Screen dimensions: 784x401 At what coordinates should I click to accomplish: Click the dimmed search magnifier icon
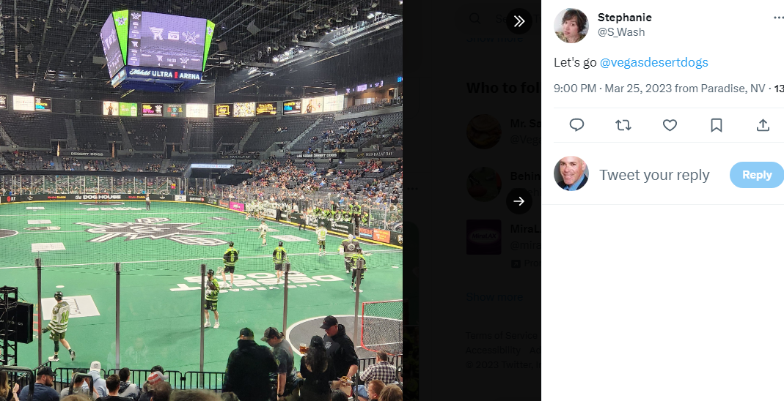pyautogui.click(x=475, y=19)
